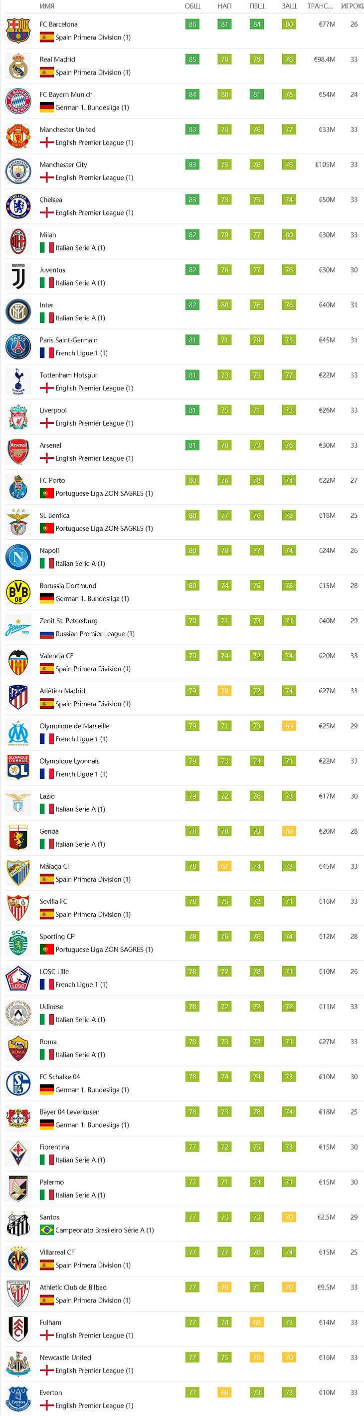This screenshot has height=1416, width=364.
Task: Click FC Barcelona's green 86 overall rating
Action: (192, 24)
